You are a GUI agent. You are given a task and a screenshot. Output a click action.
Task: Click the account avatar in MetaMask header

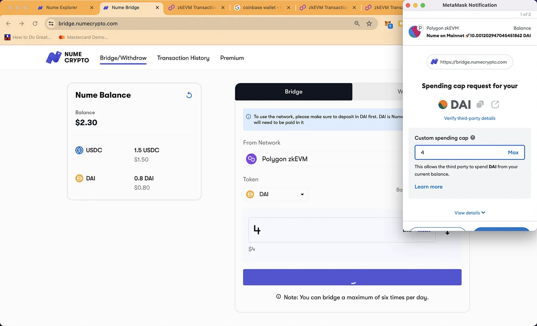pos(414,32)
